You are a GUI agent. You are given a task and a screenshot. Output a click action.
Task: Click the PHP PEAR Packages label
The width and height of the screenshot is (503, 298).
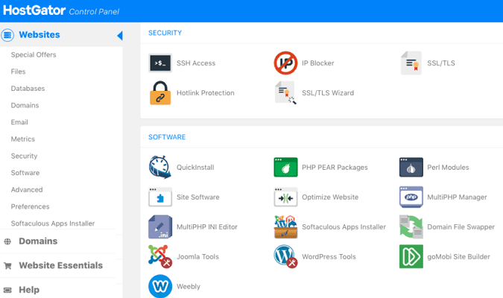(335, 168)
